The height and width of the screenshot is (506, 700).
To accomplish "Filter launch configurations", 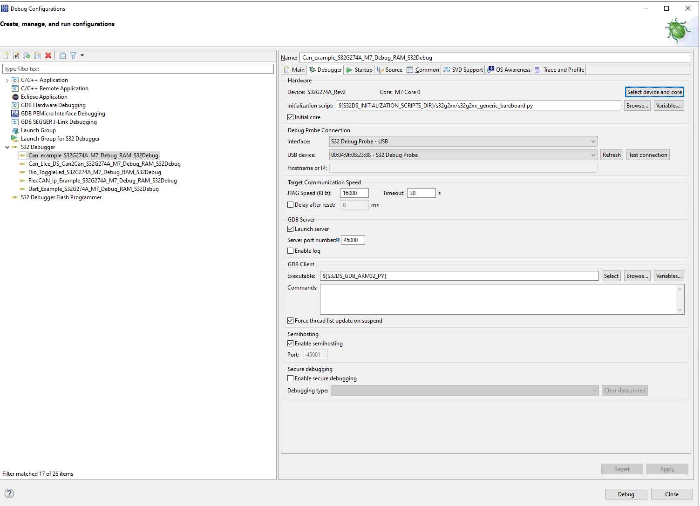I will coord(74,55).
